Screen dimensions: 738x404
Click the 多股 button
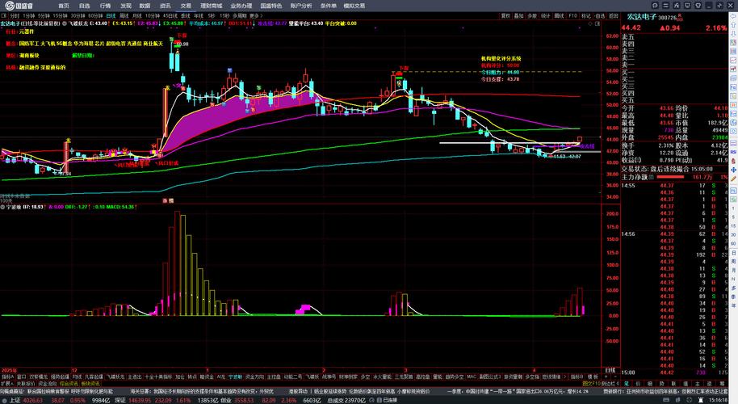[532, 15]
